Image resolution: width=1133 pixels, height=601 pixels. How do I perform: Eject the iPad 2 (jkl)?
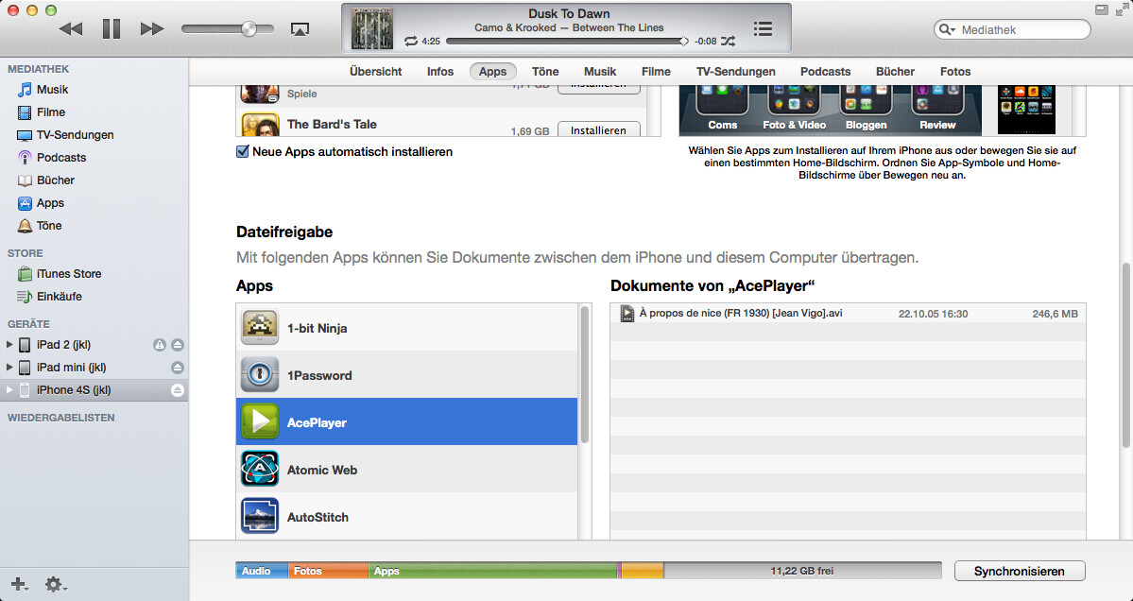178,345
